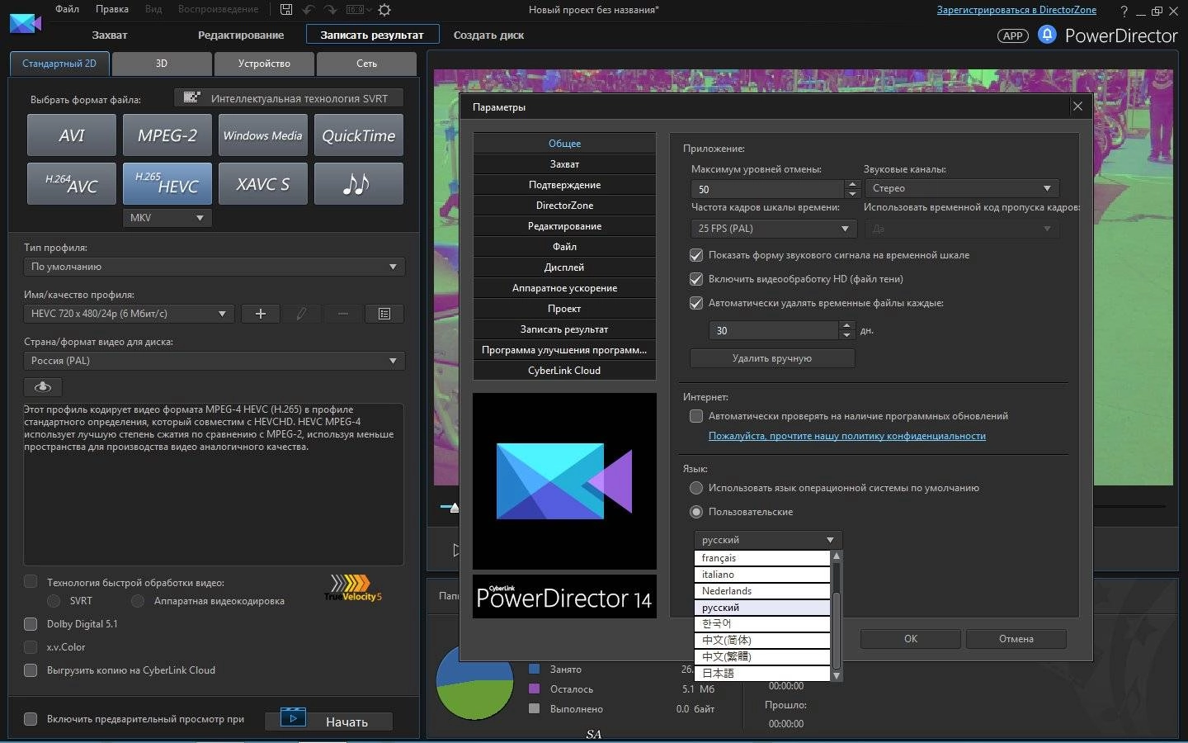
Task: Open the privacy policy link
Action: click(x=847, y=436)
